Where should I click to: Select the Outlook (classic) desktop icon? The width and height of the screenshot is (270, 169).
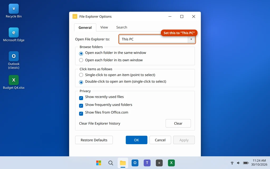pyautogui.click(x=14, y=60)
